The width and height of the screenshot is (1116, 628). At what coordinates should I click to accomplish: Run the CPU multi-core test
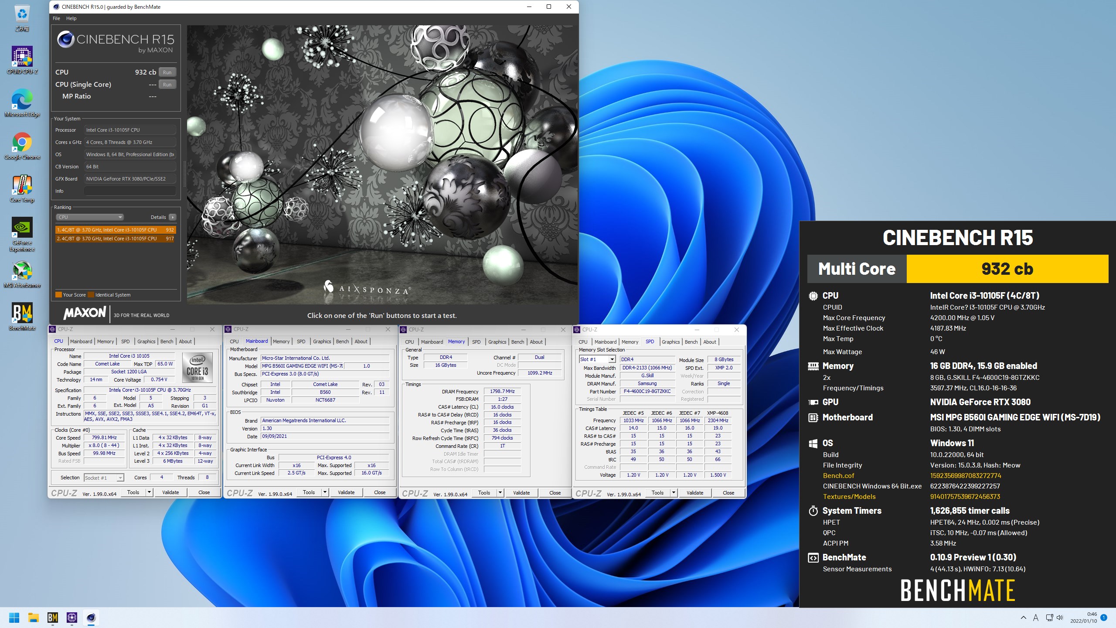click(x=167, y=72)
